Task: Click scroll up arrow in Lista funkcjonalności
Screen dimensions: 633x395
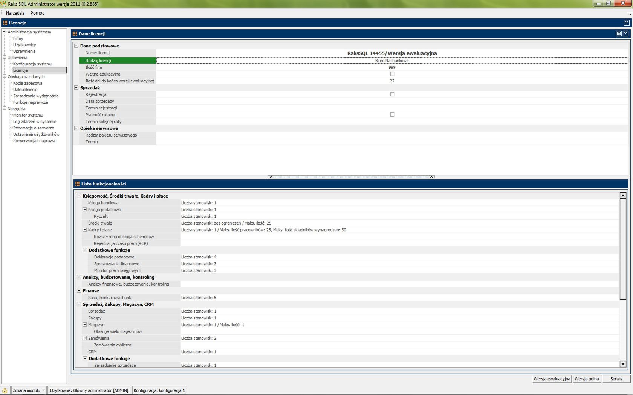Action: click(623, 196)
